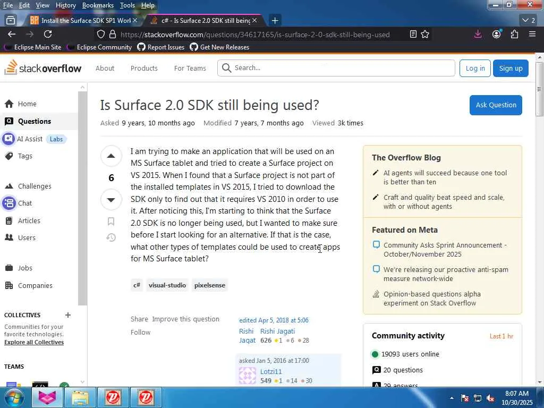Screen dimensions: 544x408
Task: Click the Ask Question button
Action: 496,105
